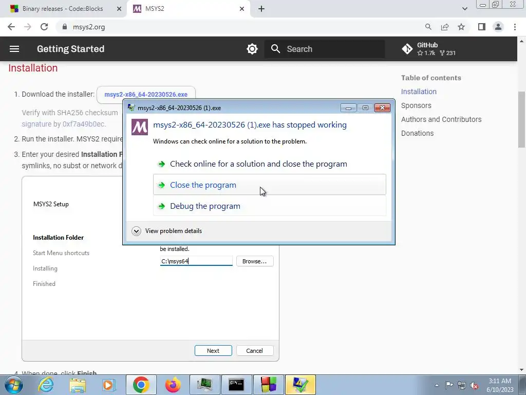Go to Installation in table of contents
The height and width of the screenshot is (395, 526).
point(419,92)
